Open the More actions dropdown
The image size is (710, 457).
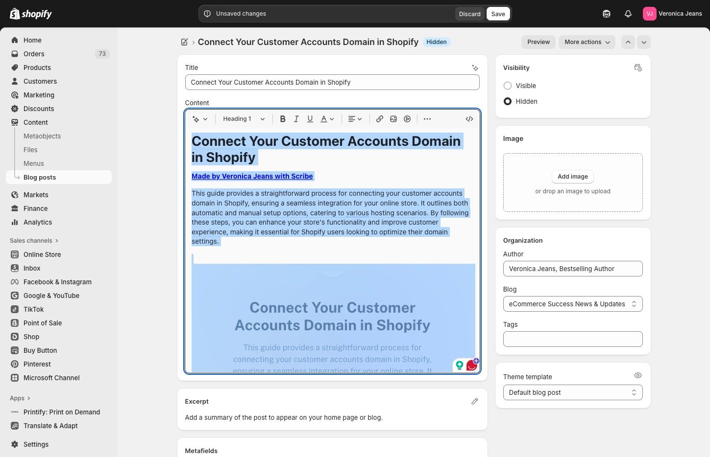coord(587,42)
